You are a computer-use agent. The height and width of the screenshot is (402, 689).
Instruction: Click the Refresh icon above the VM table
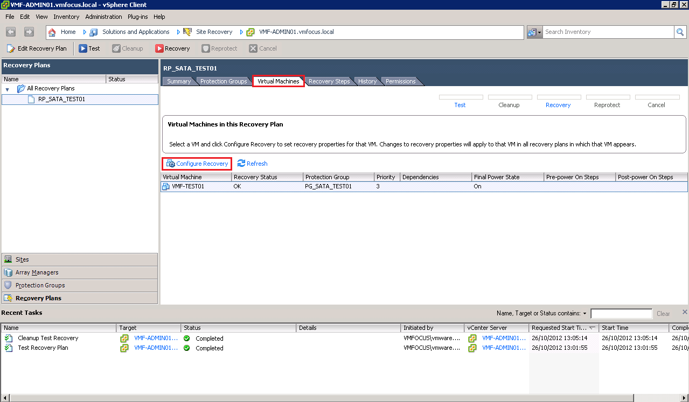click(241, 164)
